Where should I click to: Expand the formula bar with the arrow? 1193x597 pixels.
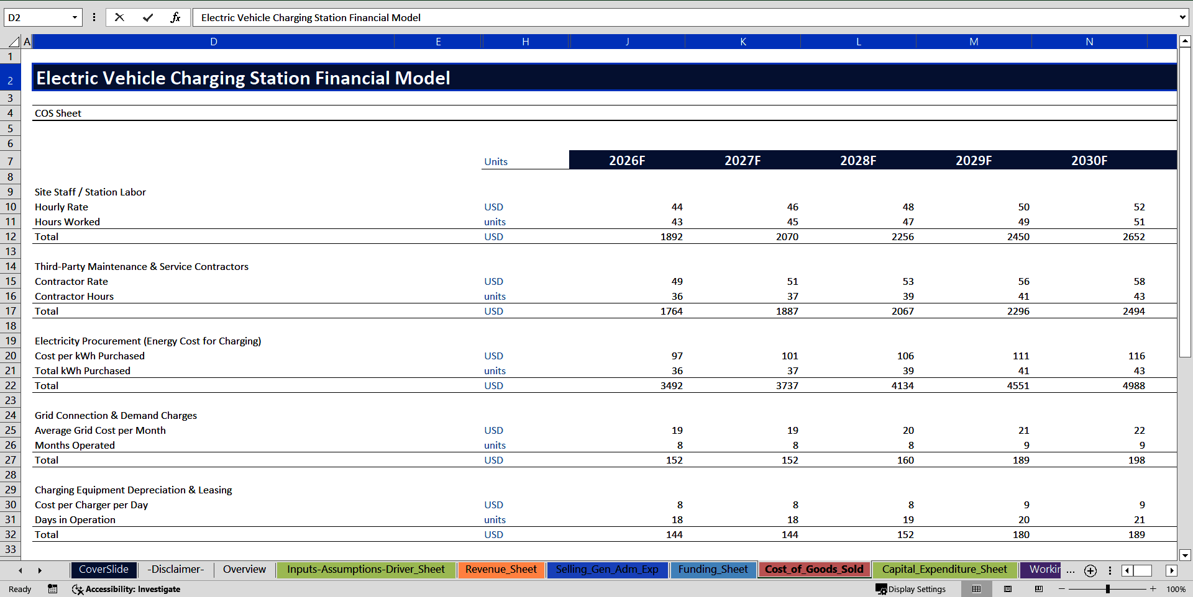click(1182, 17)
